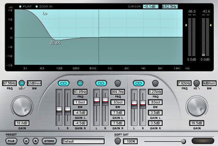Click the STORE preset button
This screenshot has width=218, height=146.
49,141
